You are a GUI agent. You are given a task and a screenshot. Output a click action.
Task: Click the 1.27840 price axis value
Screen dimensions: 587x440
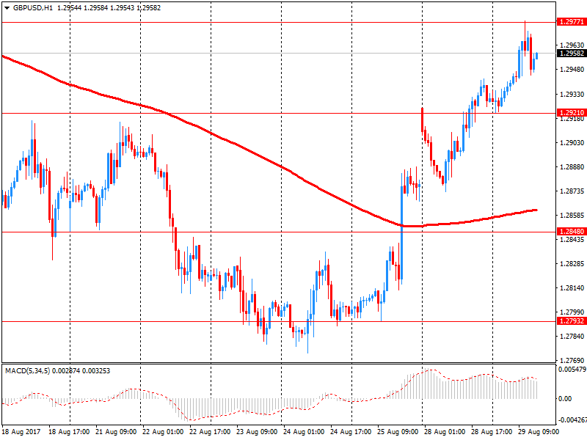pos(572,337)
